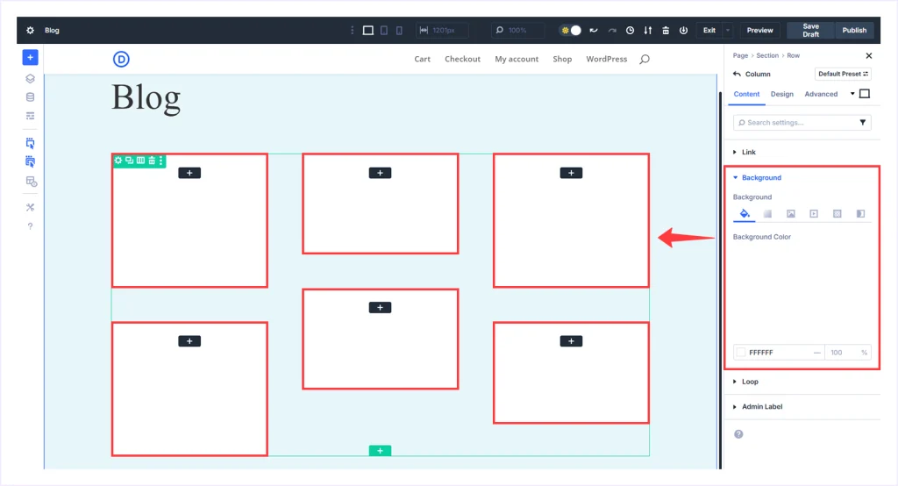This screenshot has width=898, height=486.
Task: Switch to the Design tab
Action: [x=781, y=94]
